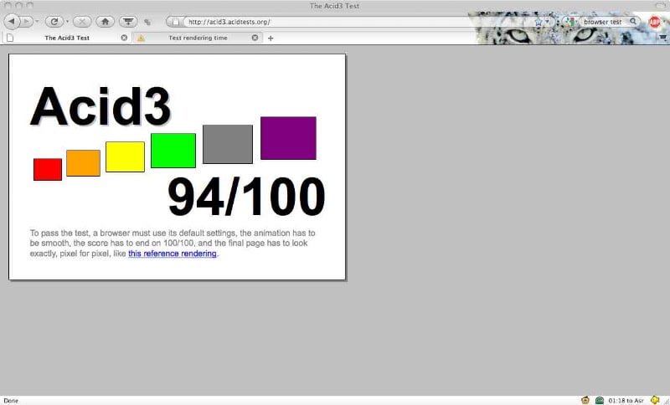Click the warning icon on 'Test rendering time' tab
The image size is (670, 405).
pyautogui.click(x=141, y=38)
